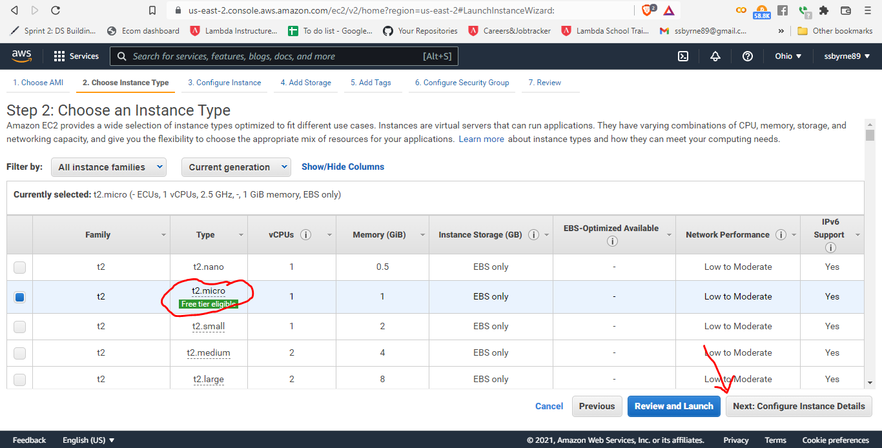Image resolution: width=882 pixels, height=448 pixels.
Task: Click the Cancel link
Action: pos(549,406)
